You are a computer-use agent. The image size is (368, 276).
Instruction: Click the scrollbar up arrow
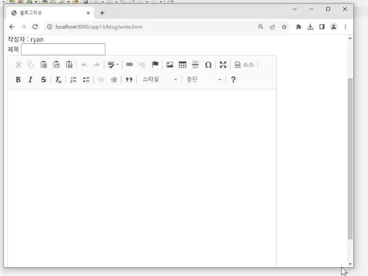(x=350, y=38)
